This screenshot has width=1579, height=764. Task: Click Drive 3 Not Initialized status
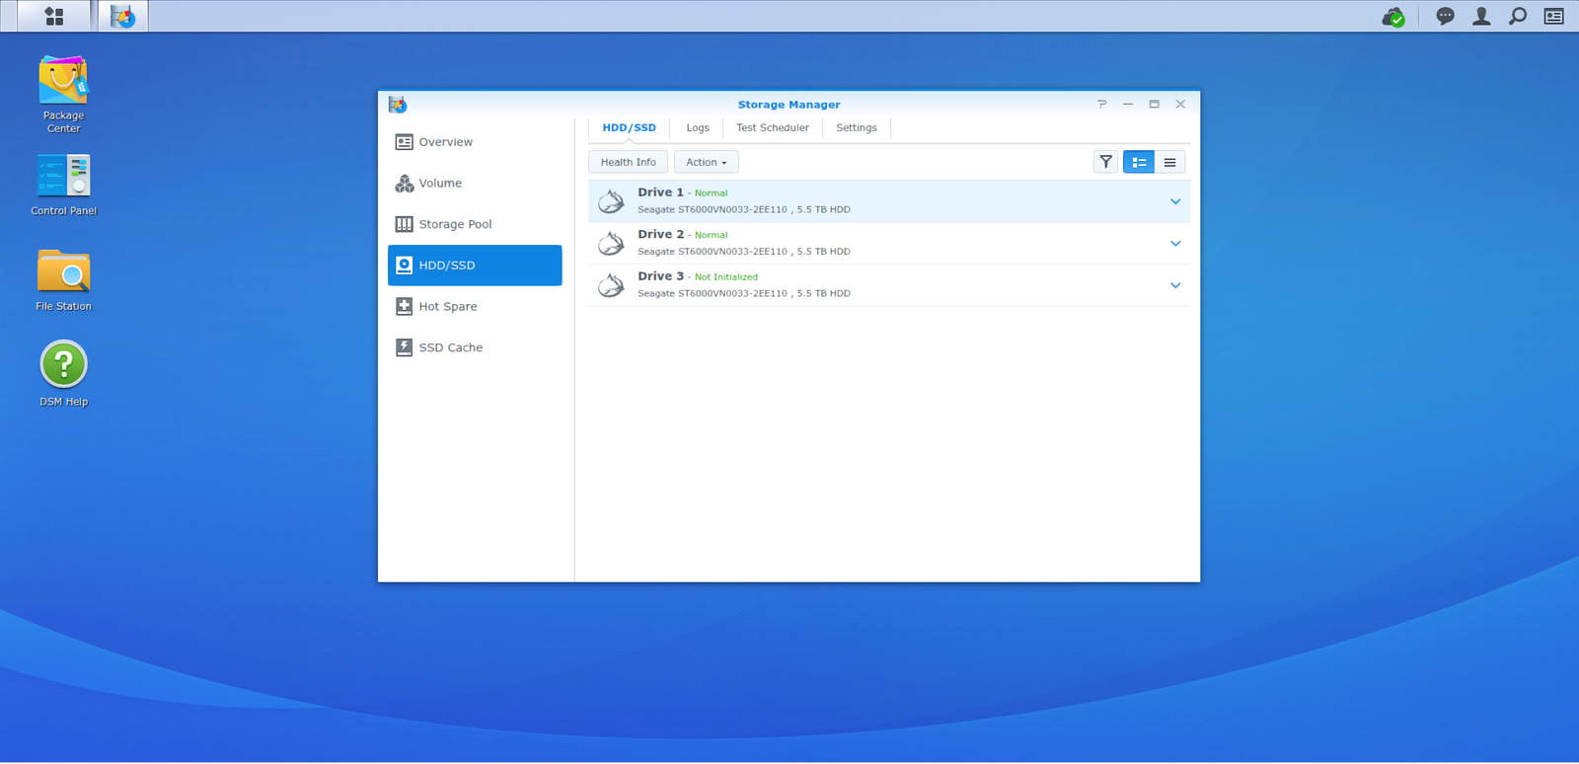point(726,277)
